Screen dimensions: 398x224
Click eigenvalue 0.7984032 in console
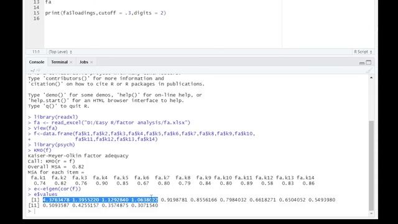pyautogui.click(x=233, y=200)
